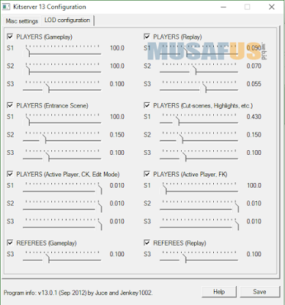Click the 0.430 value for Cut-scenes S1
This screenshot has height=305, width=285.
point(254,117)
